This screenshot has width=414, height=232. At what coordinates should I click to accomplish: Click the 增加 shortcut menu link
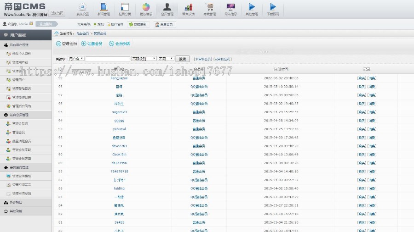(99, 24)
